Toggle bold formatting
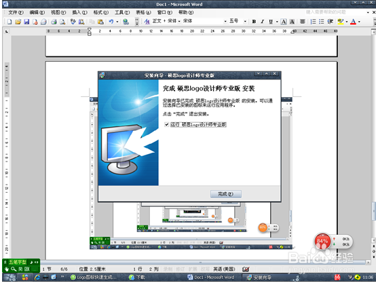The image size is (376, 283). pyautogui.click(x=254, y=22)
